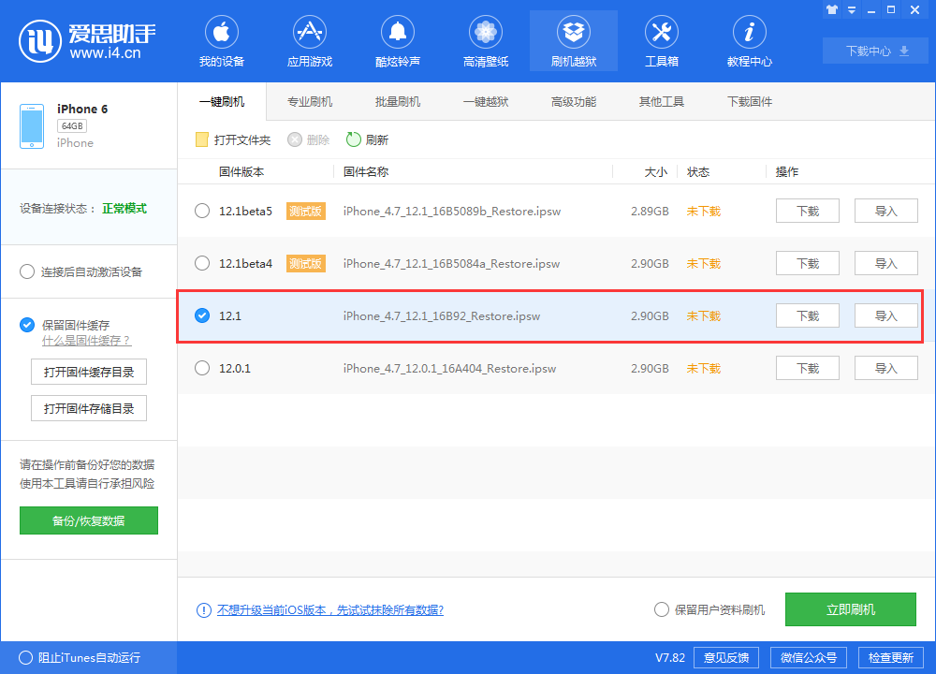Click the 打开文件夹 open folder icon
Screen dimensions: 936x674
(200, 139)
